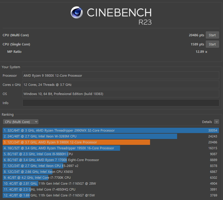Click the Info text field
The height and width of the screenshot is (200, 223).
pyautogui.click(x=121, y=103)
